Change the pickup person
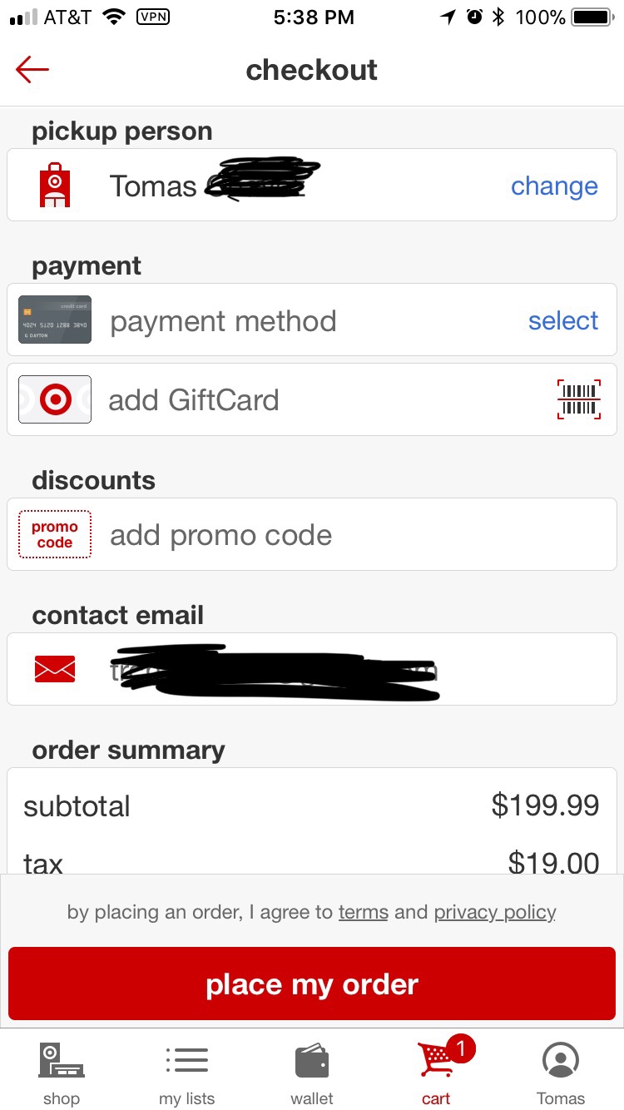Screen dimensions: 624x1110 pos(554,186)
